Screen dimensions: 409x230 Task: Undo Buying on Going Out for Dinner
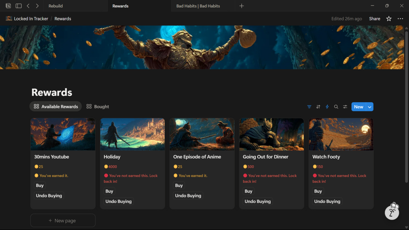(x=258, y=201)
